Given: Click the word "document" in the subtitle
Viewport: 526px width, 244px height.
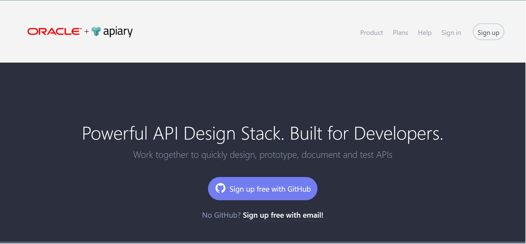Looking at the screenshot, I should click(321, 155).
